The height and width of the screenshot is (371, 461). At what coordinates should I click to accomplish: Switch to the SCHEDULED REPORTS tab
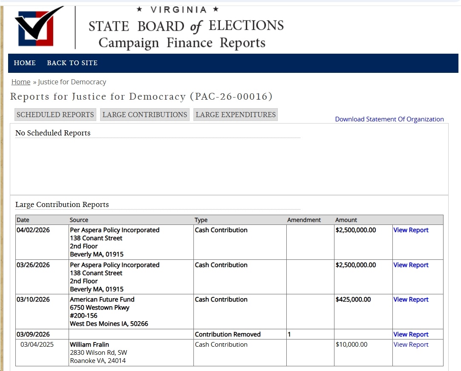coord(55,115)
